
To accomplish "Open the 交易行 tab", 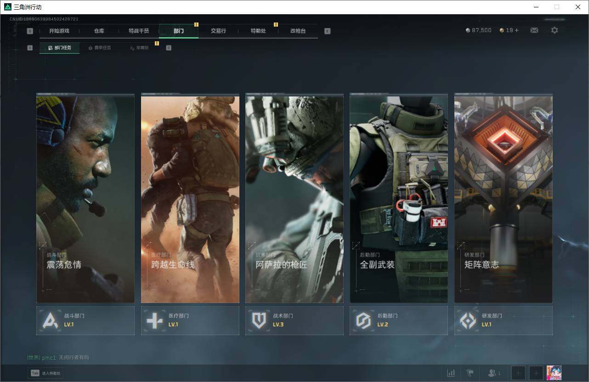I will [218, 31].
